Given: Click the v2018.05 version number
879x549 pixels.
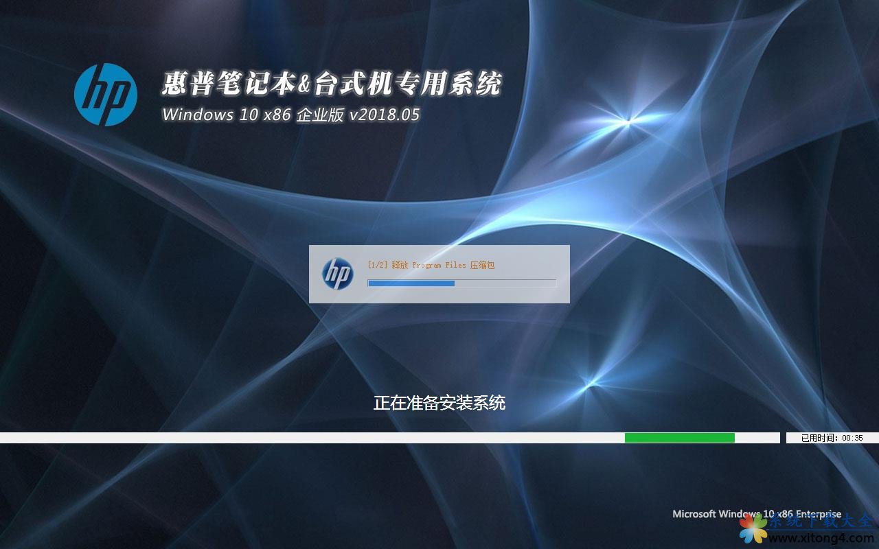Looking at the screenshot, I should coord(384,115).
